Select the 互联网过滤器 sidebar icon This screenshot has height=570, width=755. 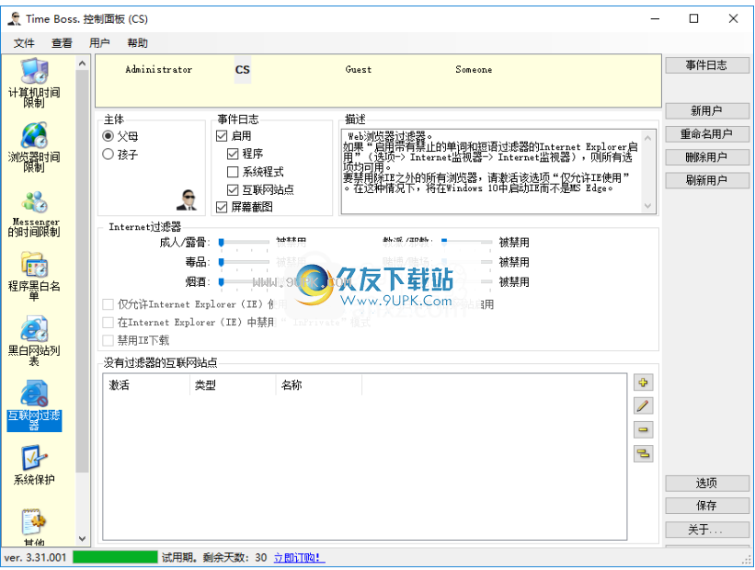(x=34, y=405)
